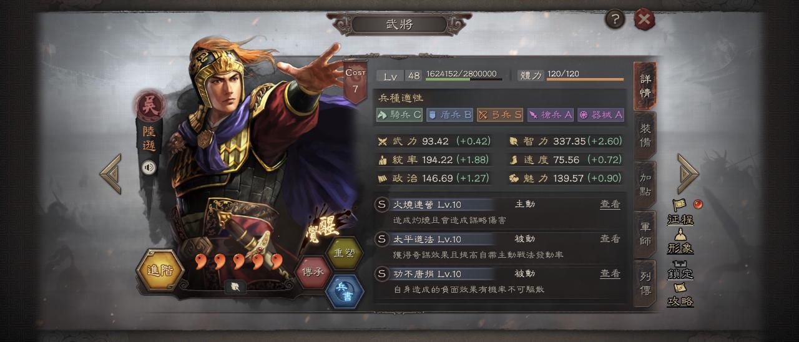The width and height of the screenshot is (799, 342).
Task: Mute Lu Xun's voice speaker icon
Action: point(149,167)
